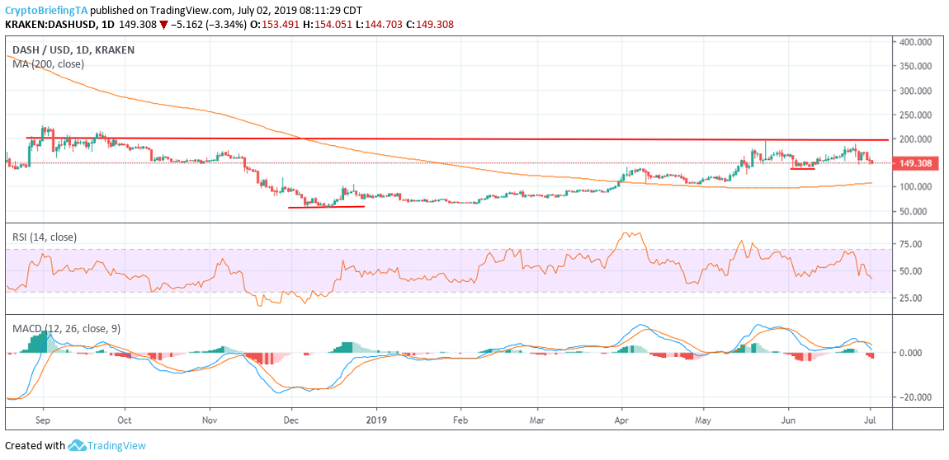Click the 200.000 price axis label
The width and height of the screenshot is (949, 460).
[x=914, y=139]
